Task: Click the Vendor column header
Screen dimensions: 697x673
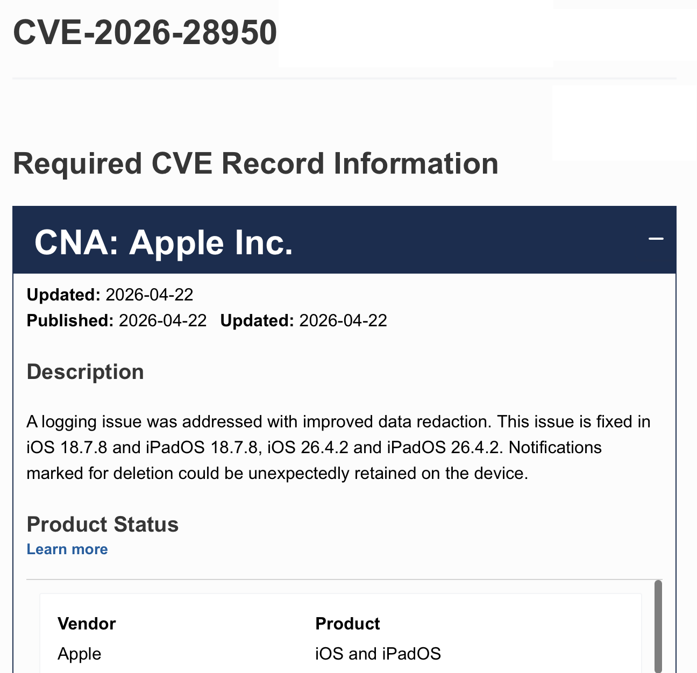Action: [87, 623]
